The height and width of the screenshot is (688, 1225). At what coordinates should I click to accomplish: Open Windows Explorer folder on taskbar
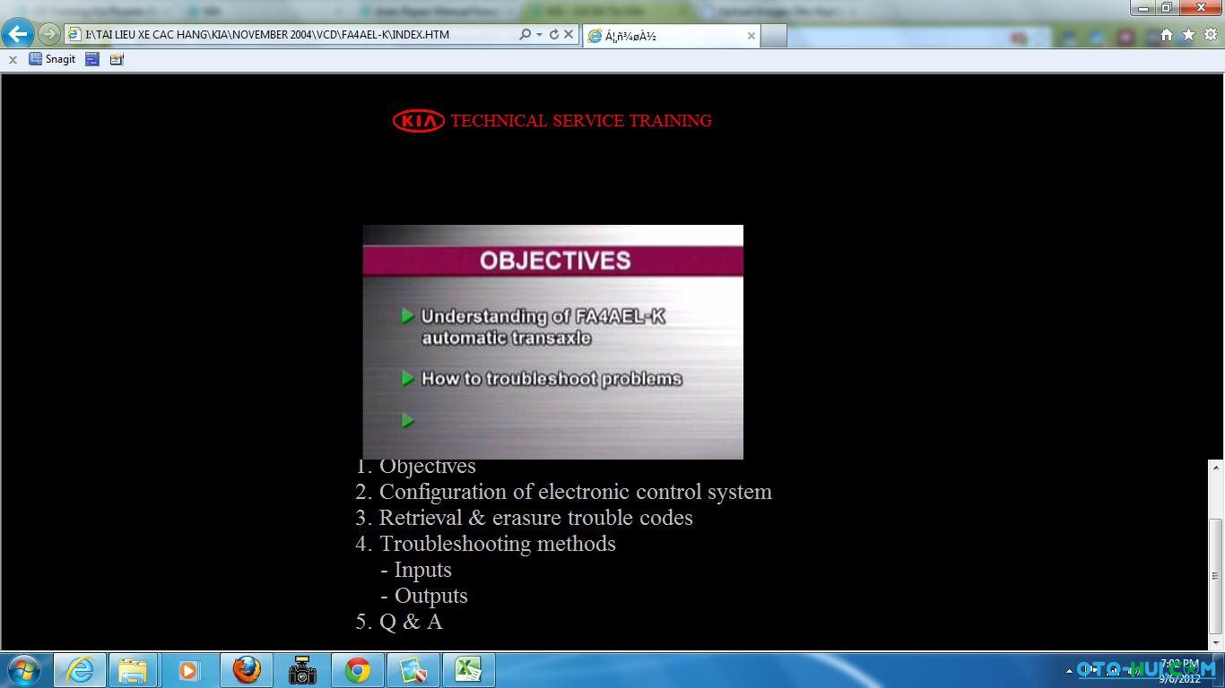pyautogui.click(x=133, y=670)
